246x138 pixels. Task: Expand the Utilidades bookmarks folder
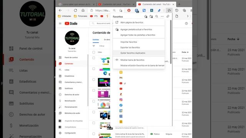65,16
